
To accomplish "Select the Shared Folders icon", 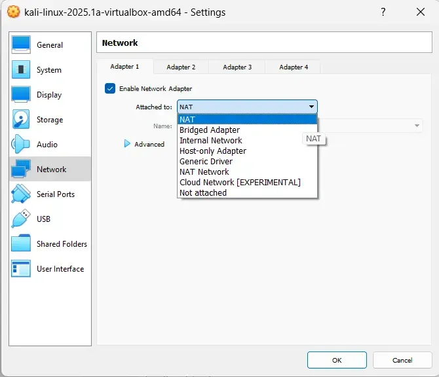I will tap(21, 243).
